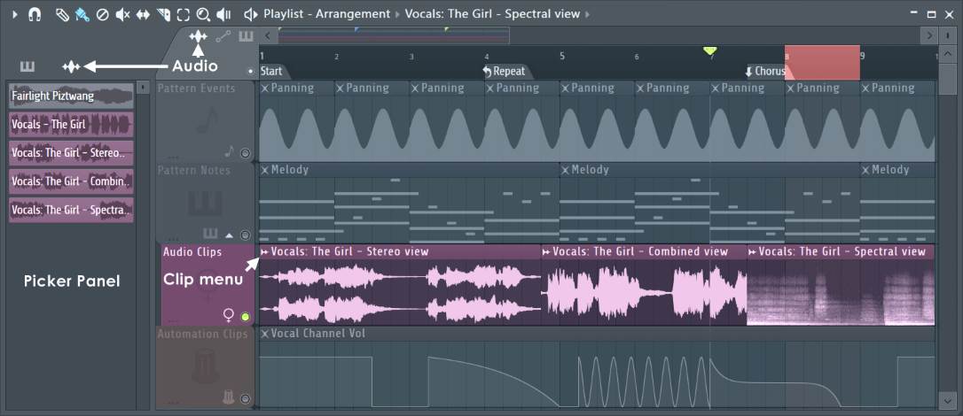Select the Delete tool
The image size is (963, 416).
tap(102, 14)
